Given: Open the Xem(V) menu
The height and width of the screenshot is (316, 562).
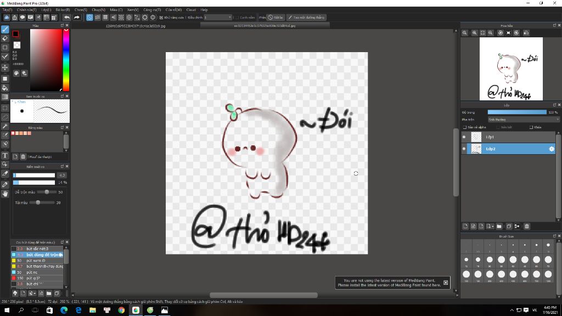Looking at the screenshot, I should (133, 10).
